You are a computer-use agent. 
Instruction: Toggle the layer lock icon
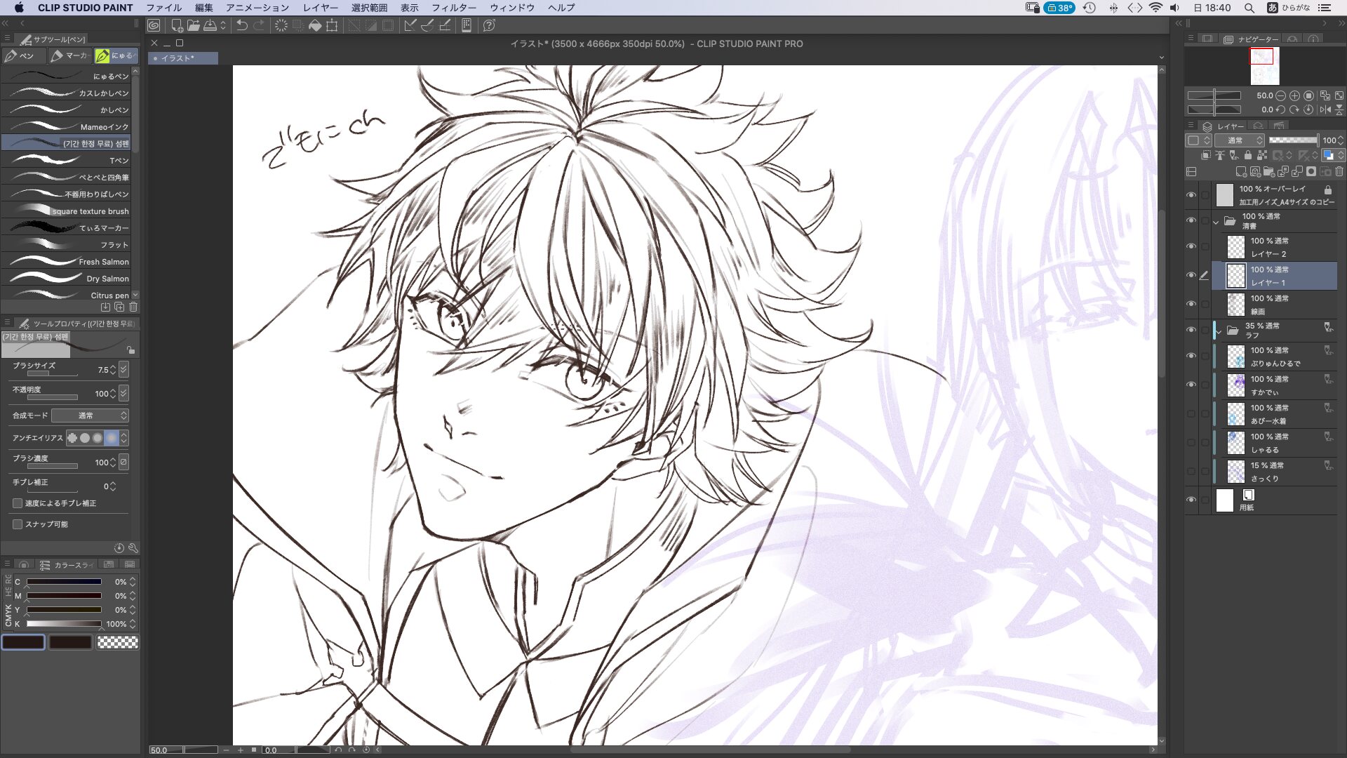1248,155
